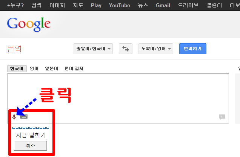Select the 일본어 source language tab
This screenshot has width=240, height=157.
(x=52, y=69)
